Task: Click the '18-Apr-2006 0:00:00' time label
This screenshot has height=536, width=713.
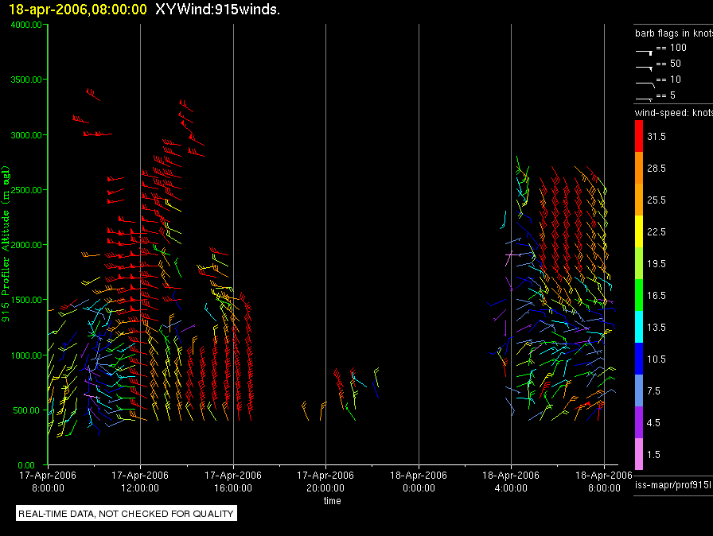Action: click(x=419, y=481)
